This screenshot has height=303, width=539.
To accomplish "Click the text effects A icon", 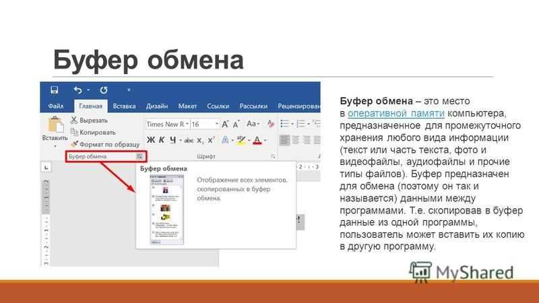I will [x=225, y=140].
